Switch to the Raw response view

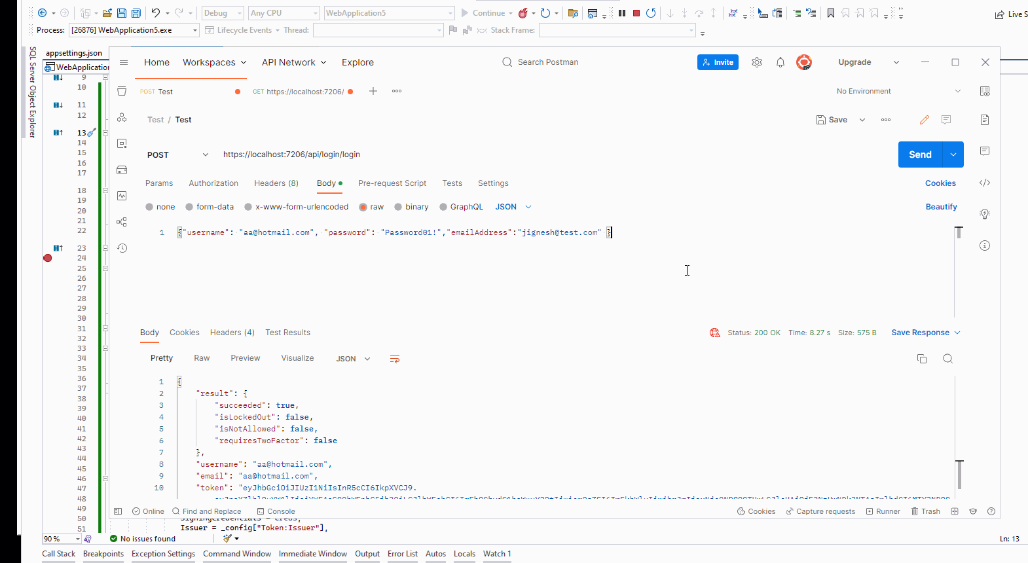[202, 358]
